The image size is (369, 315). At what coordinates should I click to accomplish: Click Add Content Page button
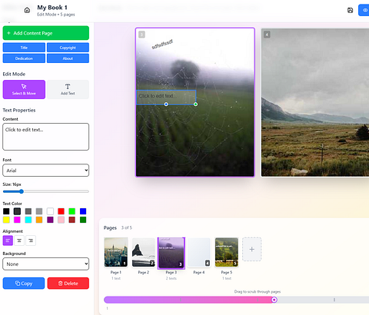tap(46, 33)
